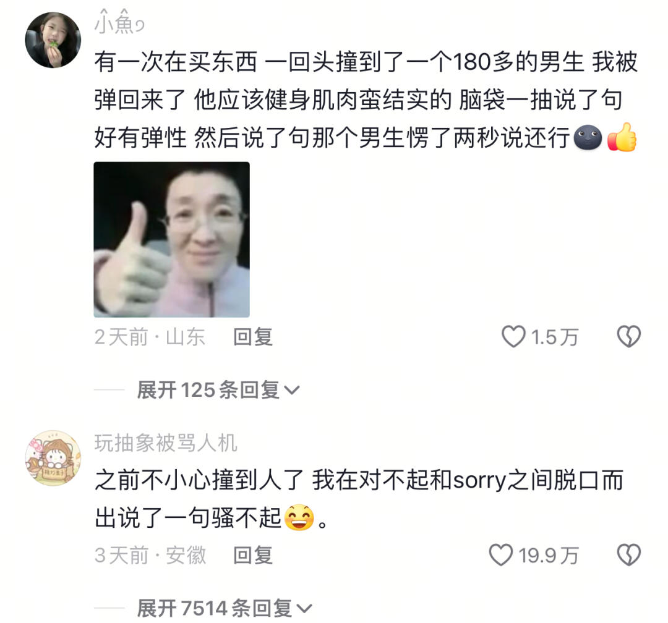Open 小魚's profile avatar
This screenshot has height=623, width=668.
pos(53,40)
